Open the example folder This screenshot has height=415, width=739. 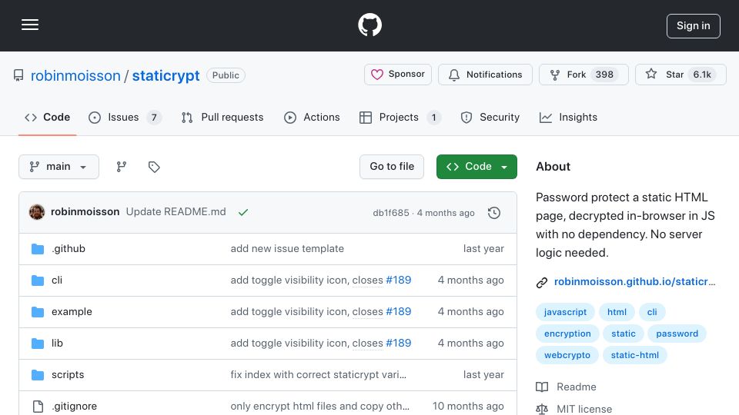tap(72, 311)
